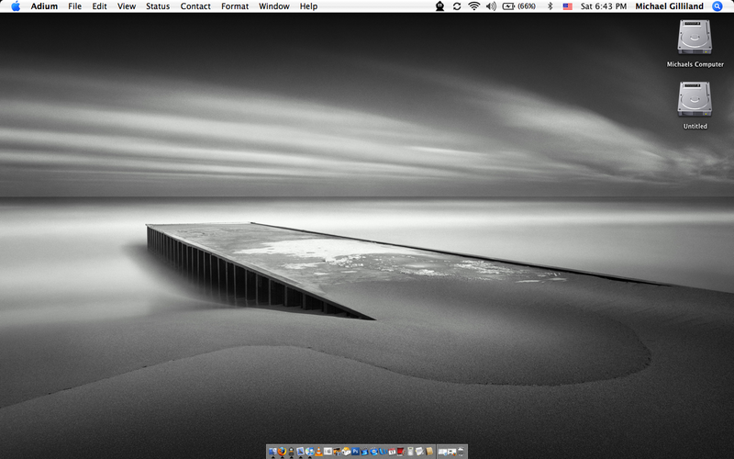Open the Trash in the Dock
Image resolution: width=734 pixels, height=459 pixels.
point(461,451)
